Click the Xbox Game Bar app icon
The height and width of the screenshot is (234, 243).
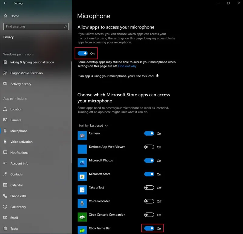pos(82,230)
